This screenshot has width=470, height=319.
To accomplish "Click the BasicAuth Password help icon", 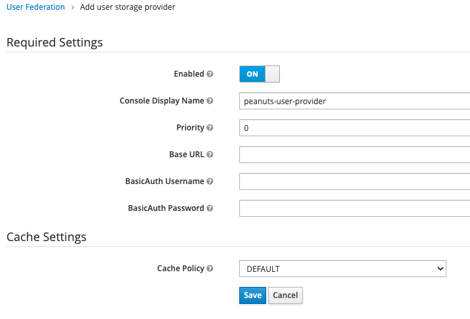I will click(x=210, y=208).
